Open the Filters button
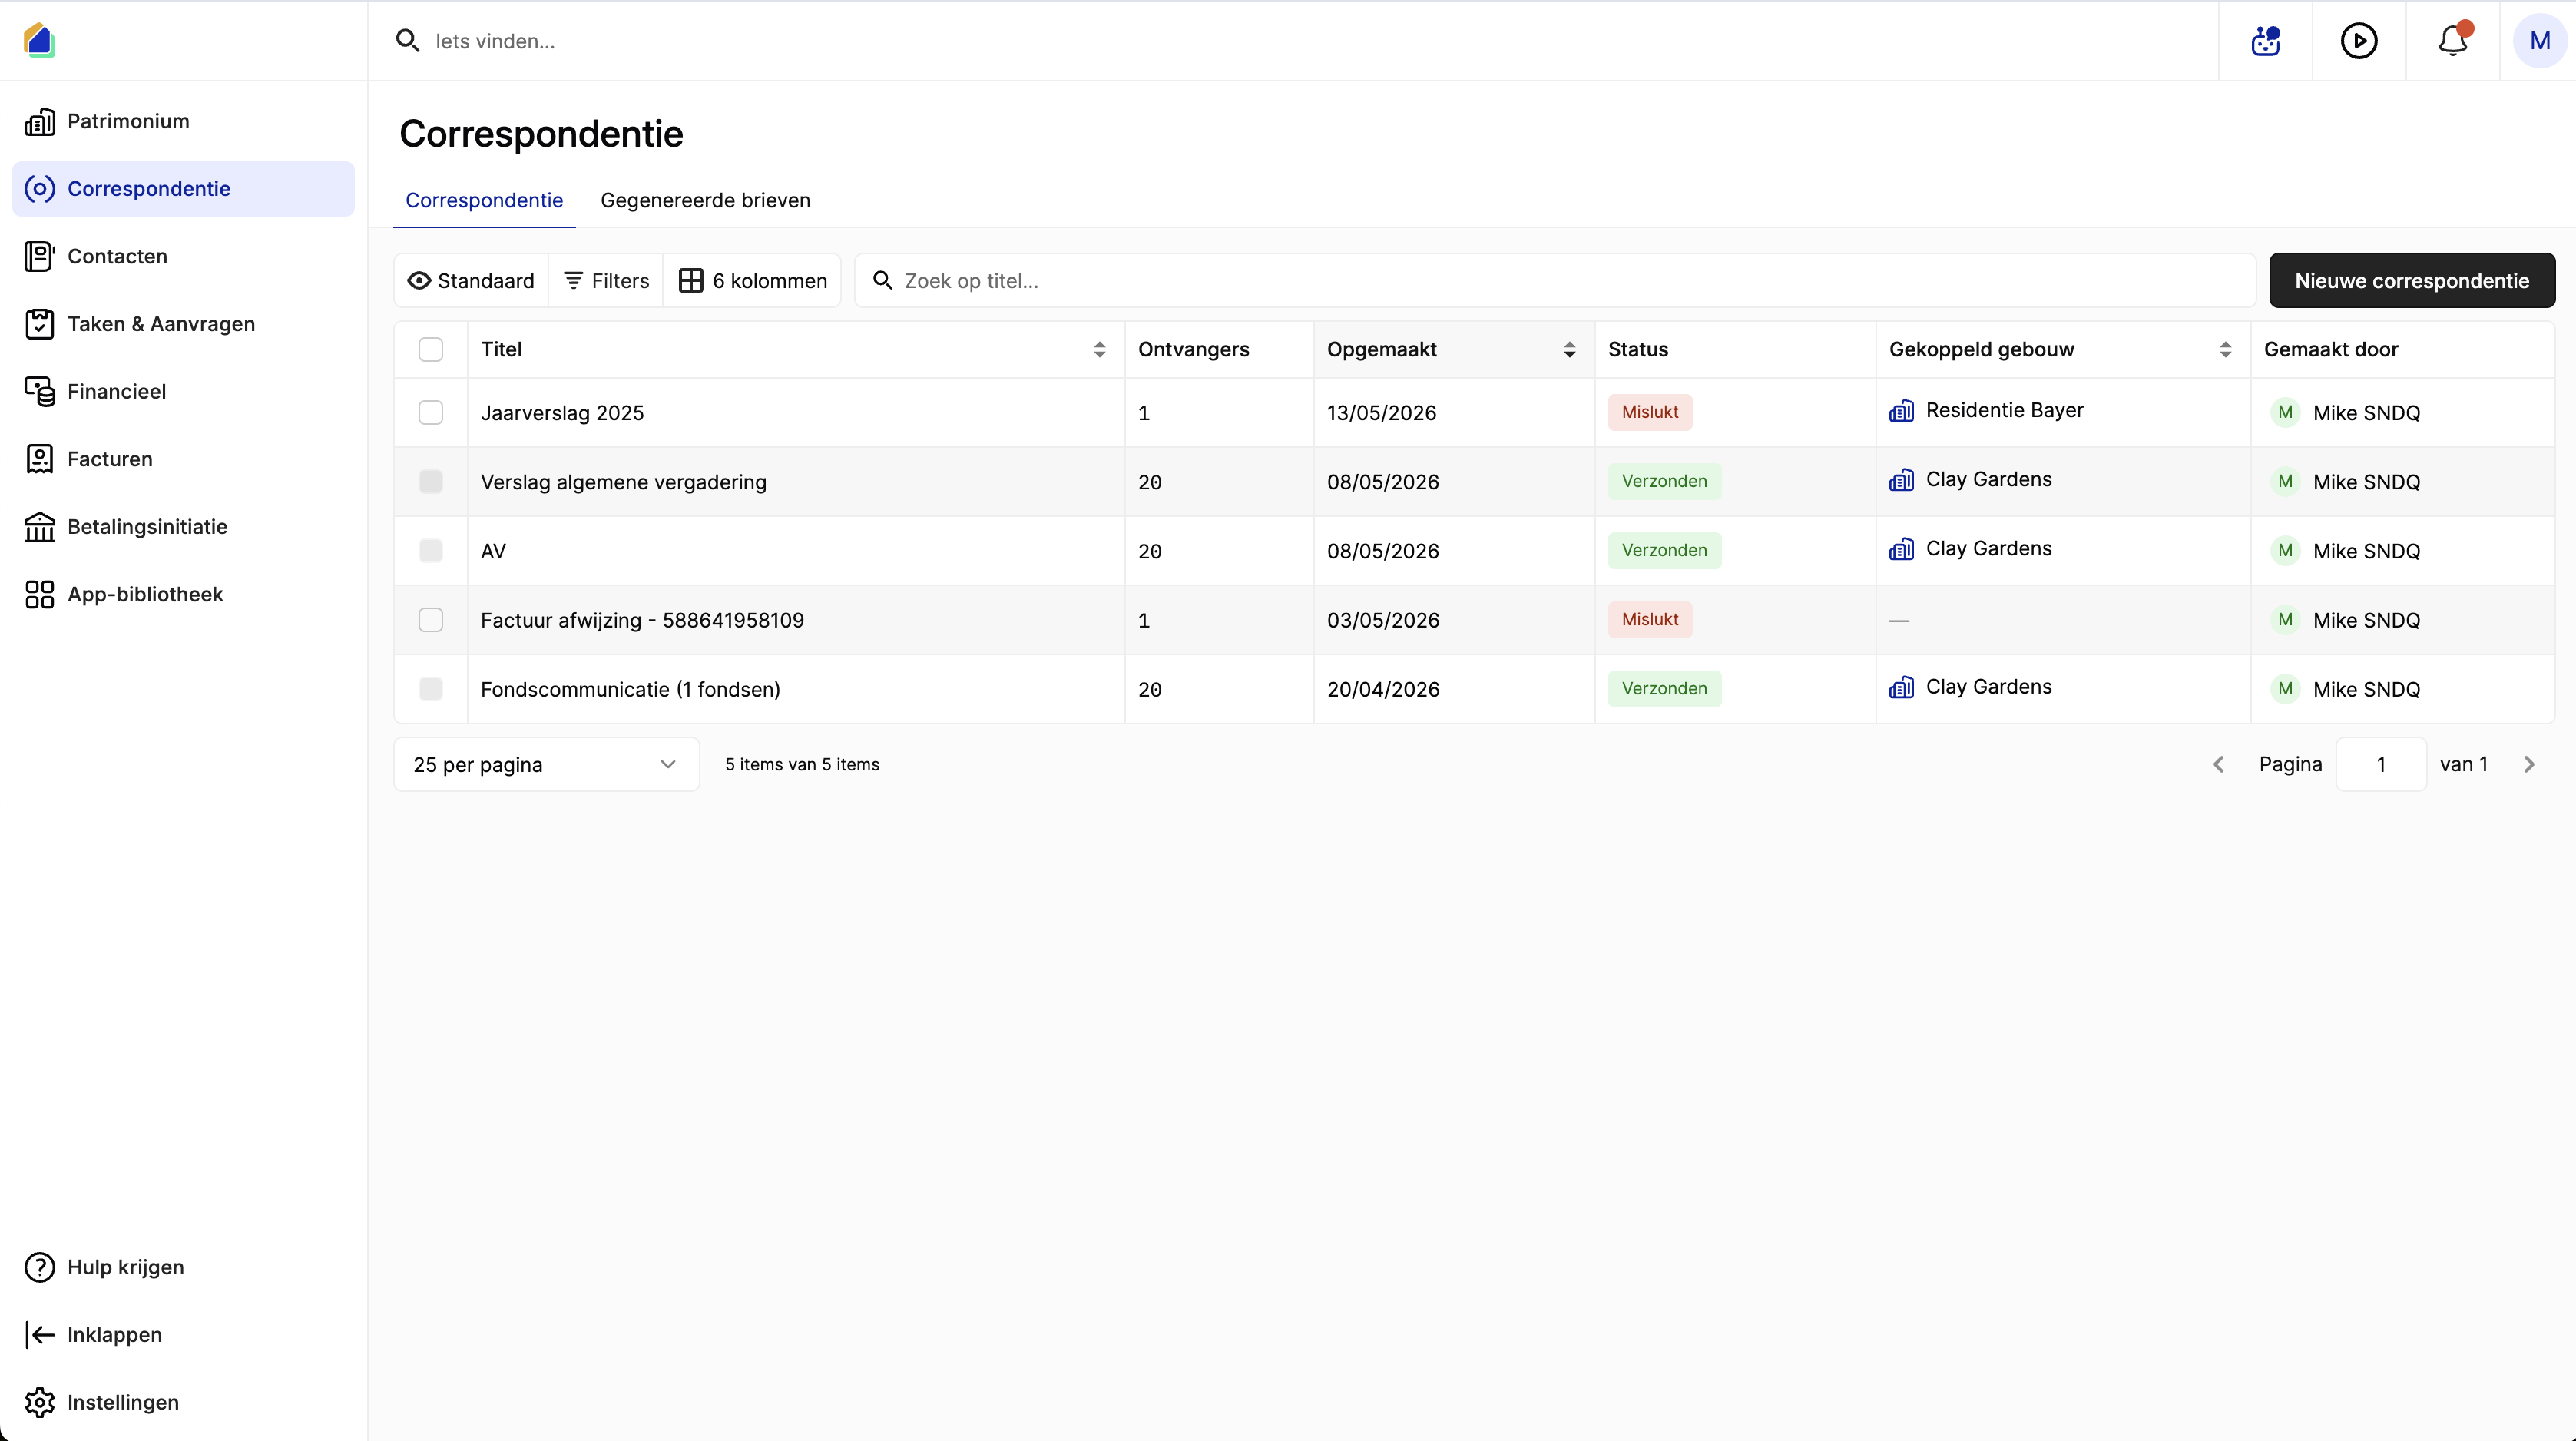The width and height of the screenshot is (2576, 1441). (606, 280)
